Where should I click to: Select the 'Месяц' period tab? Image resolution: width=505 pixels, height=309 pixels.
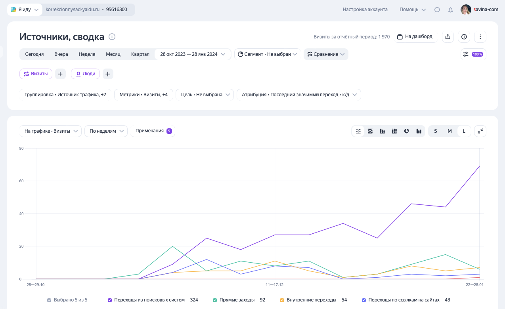pos(113,54)
